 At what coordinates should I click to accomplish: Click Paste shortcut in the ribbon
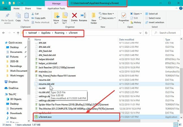coord(40,22)
